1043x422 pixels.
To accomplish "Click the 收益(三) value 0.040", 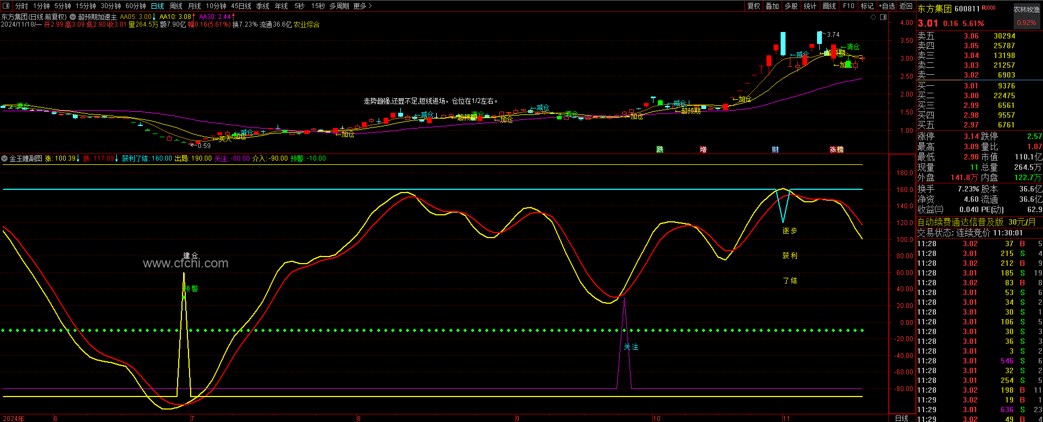I will [x=969, y=209].
